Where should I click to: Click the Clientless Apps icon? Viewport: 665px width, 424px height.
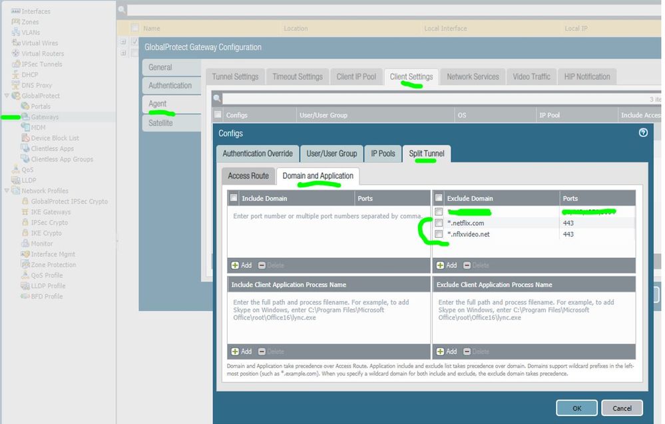coord(25,148)
